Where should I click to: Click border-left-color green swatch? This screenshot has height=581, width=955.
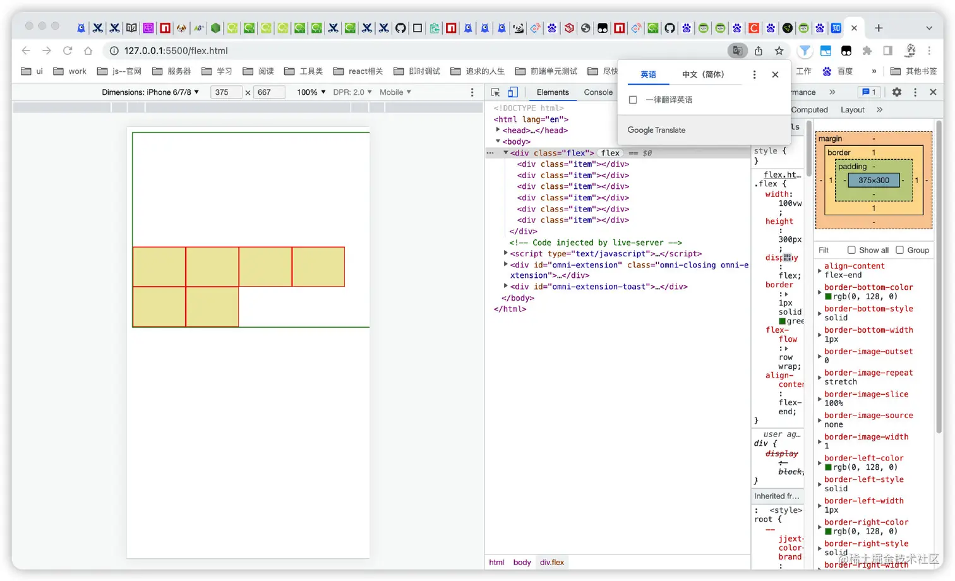[828, 467]
